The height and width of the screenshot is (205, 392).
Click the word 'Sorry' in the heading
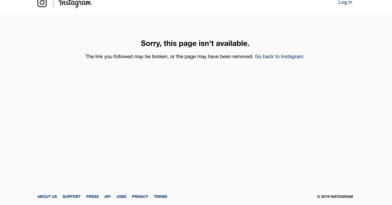coord(151,43)
